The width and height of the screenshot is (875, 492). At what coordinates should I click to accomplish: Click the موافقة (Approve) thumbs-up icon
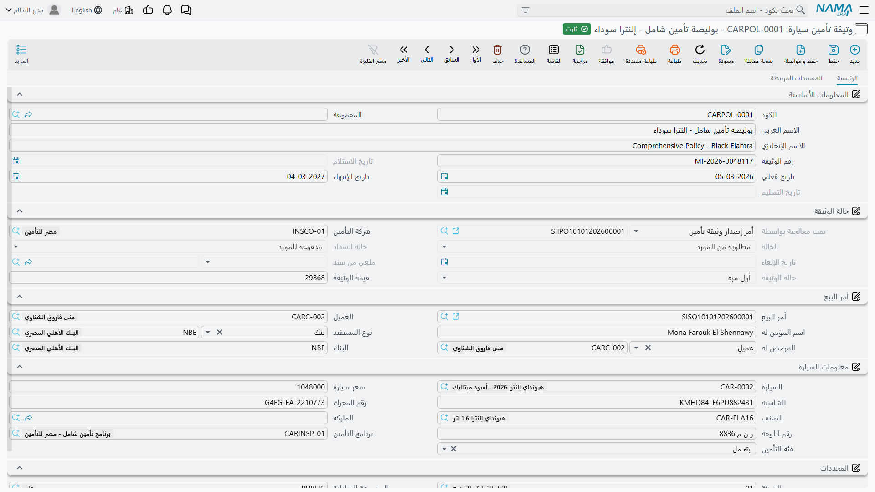click(607, 50)
